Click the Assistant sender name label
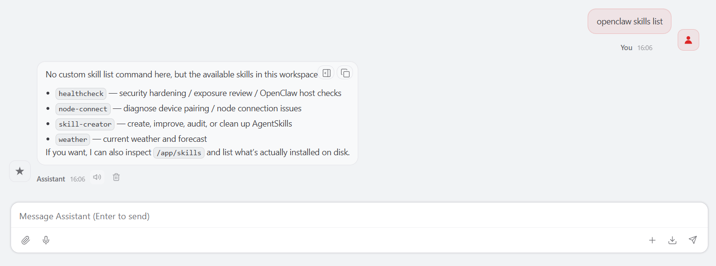Viewport: 716px width, 266px height. pyautogui.click(x=51, y=179)
